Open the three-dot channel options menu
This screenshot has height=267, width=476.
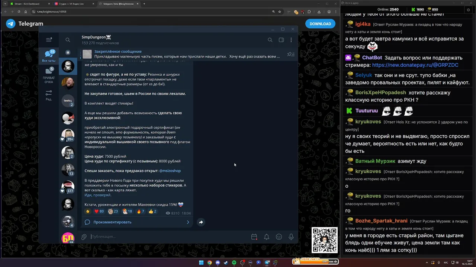pos(291,40)
